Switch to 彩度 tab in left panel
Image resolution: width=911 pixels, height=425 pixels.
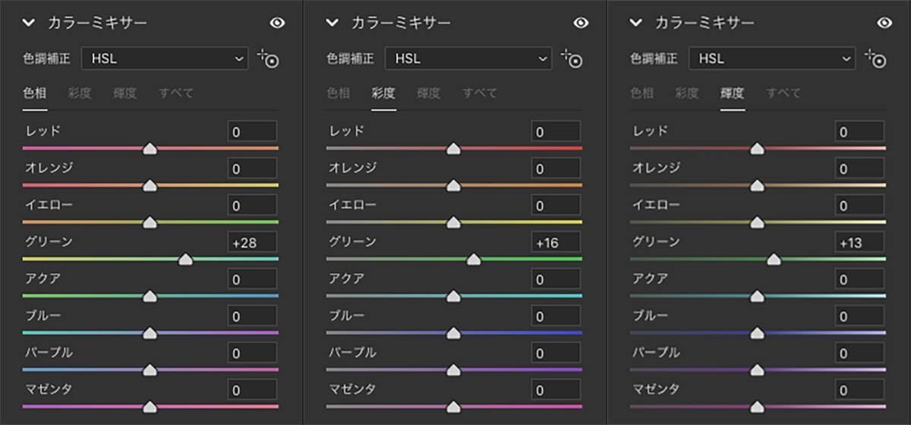[x=80, y=93]
